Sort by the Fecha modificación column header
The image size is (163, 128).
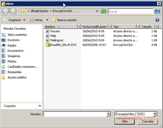coord(95,27)
